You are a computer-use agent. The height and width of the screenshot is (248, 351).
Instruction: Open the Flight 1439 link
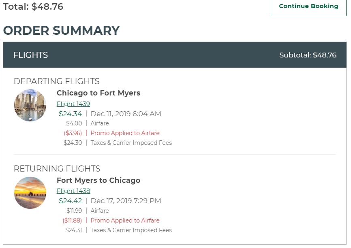tap(73, 104)
